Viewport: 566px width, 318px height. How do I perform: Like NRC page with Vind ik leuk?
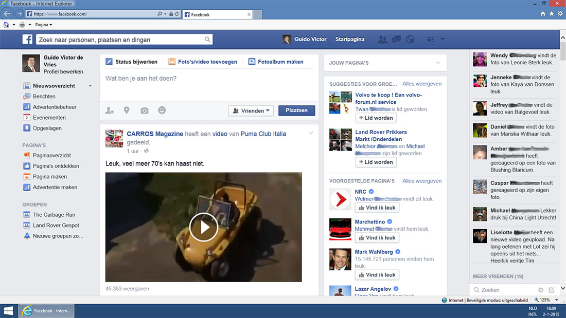coord(377,208)
